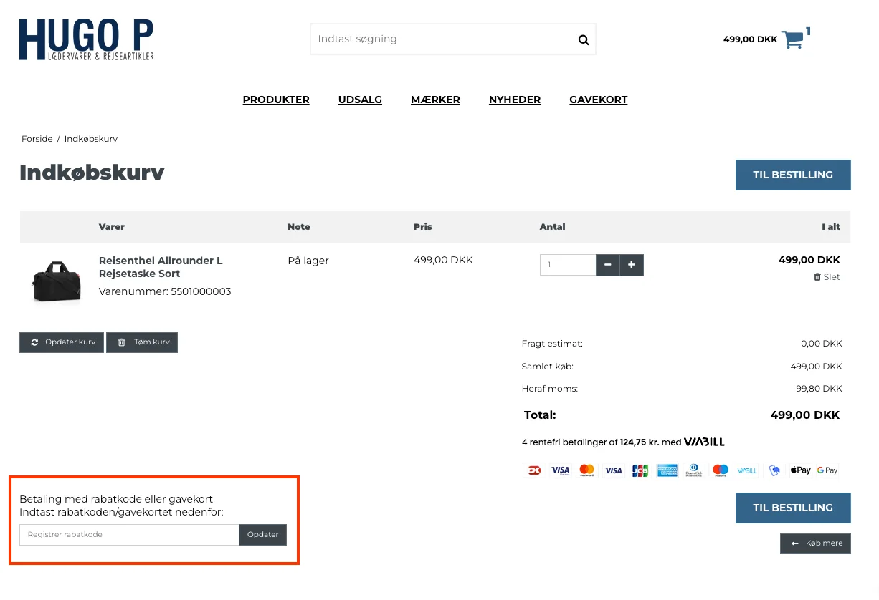Open the UDSALG menu
The height and width of the screenshot is (600, 879).
[360, 100]
